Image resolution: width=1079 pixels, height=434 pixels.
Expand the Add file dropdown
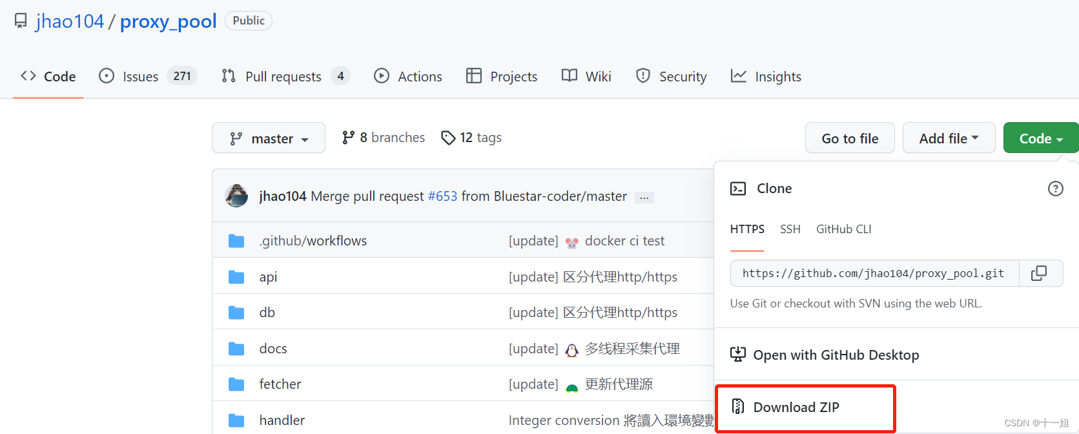[949, 138]
